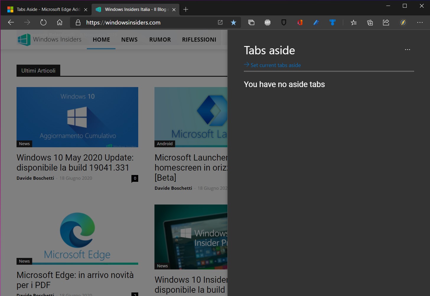Click the Share icon in toolbar
430x296 pixels.
[x=386, y=22]
